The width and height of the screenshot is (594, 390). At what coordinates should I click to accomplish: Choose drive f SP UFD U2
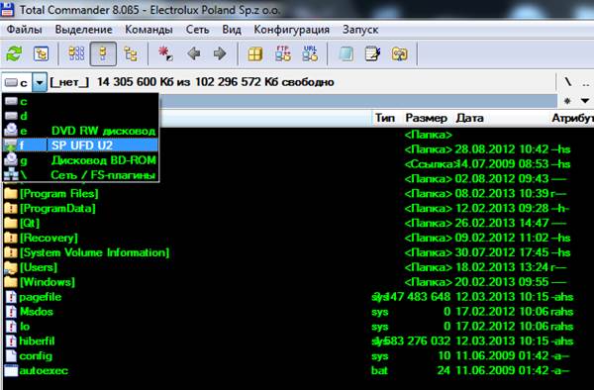pos(80,146)
